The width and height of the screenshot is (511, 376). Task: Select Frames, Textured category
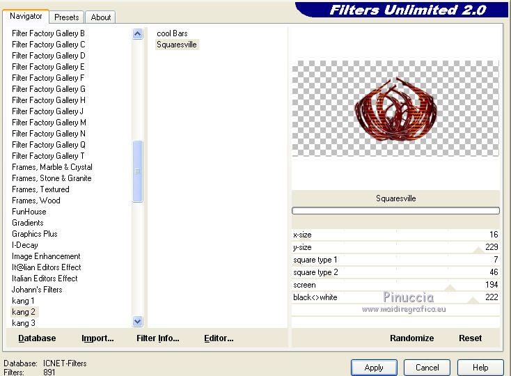(x=40, y=189)
